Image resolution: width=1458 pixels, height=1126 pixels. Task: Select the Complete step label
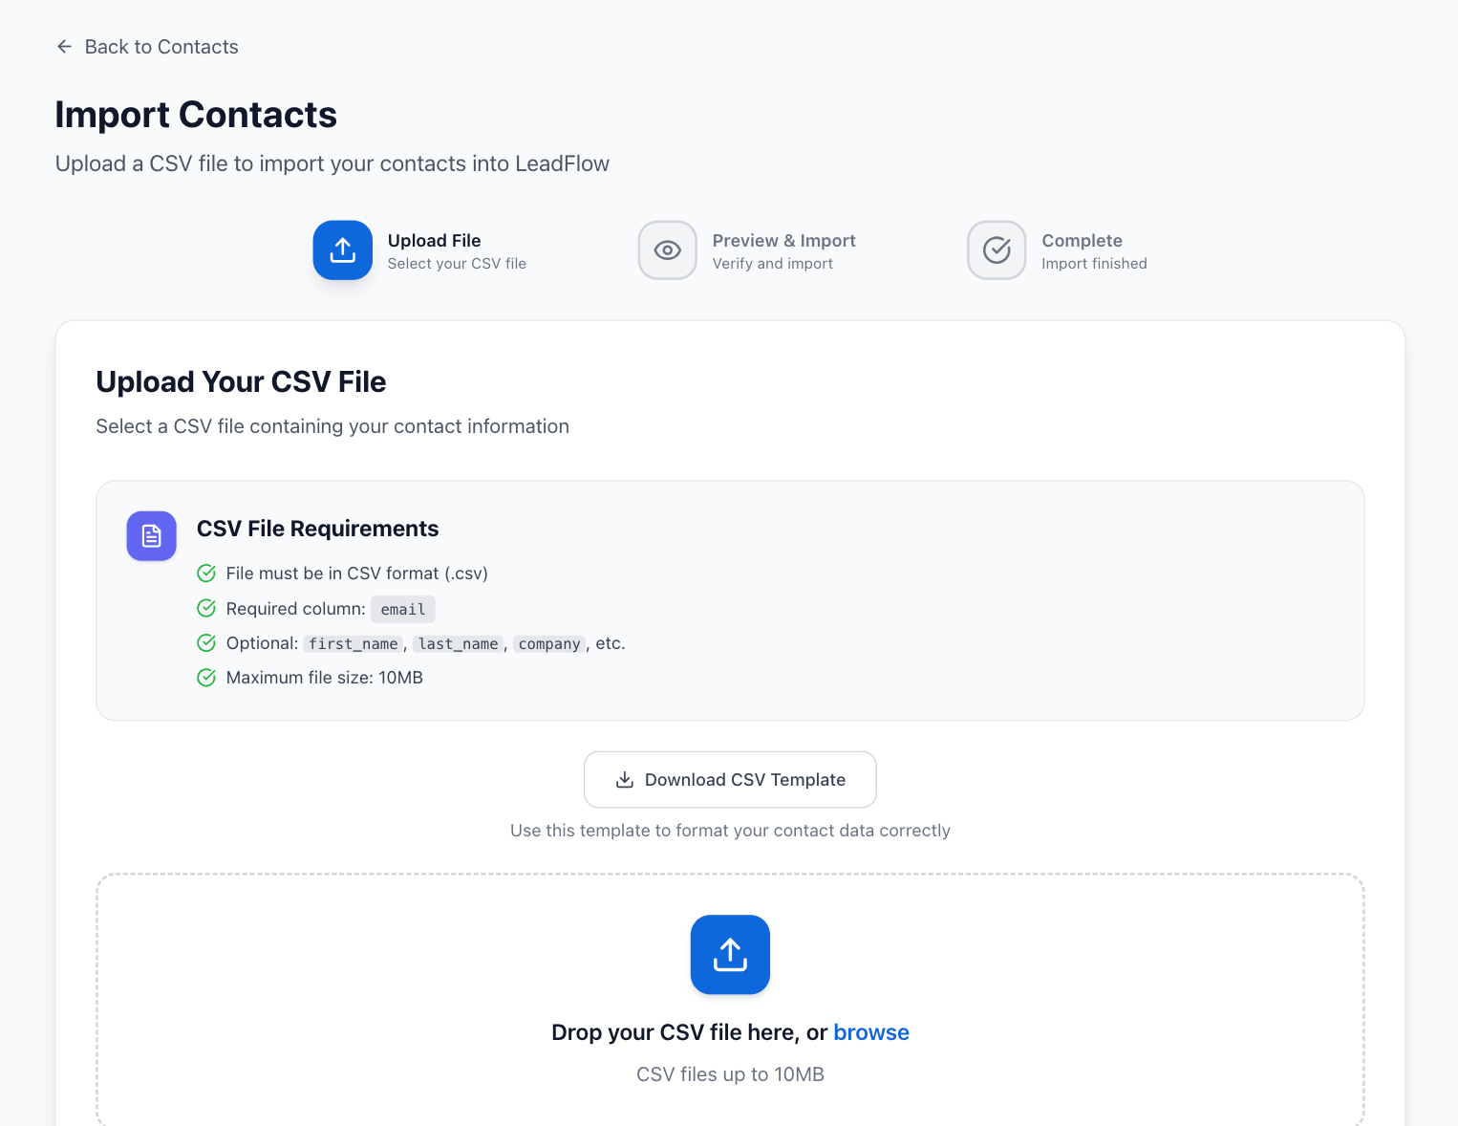click(1082, 241)
